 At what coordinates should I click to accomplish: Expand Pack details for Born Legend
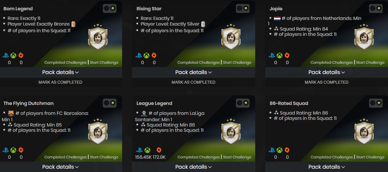pos(60,72)
